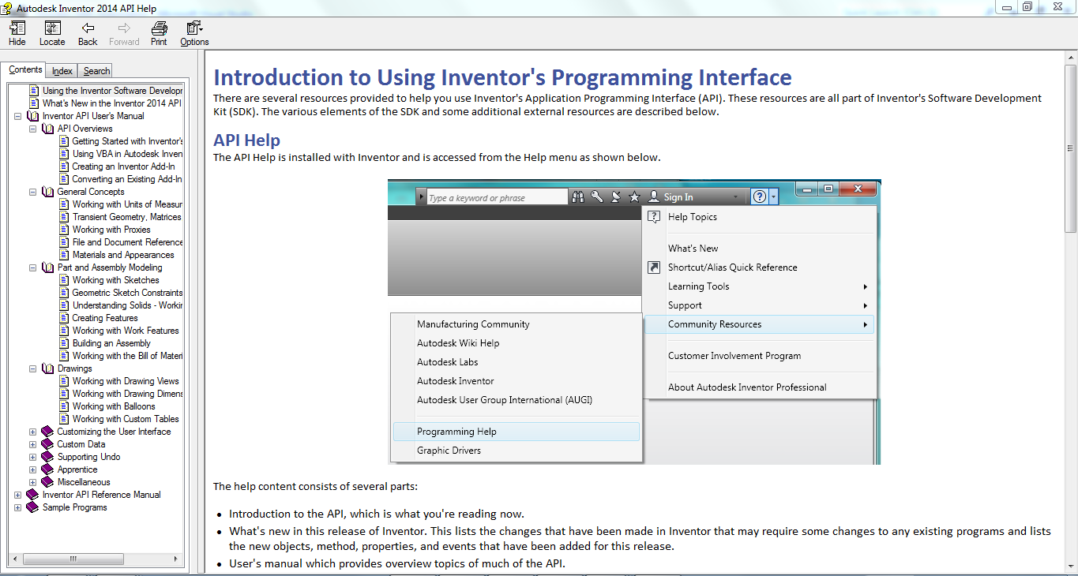1078x576 pixels.
Task: Click the page icon of Getting Started with Inventor's
Action: pos(65,141)
